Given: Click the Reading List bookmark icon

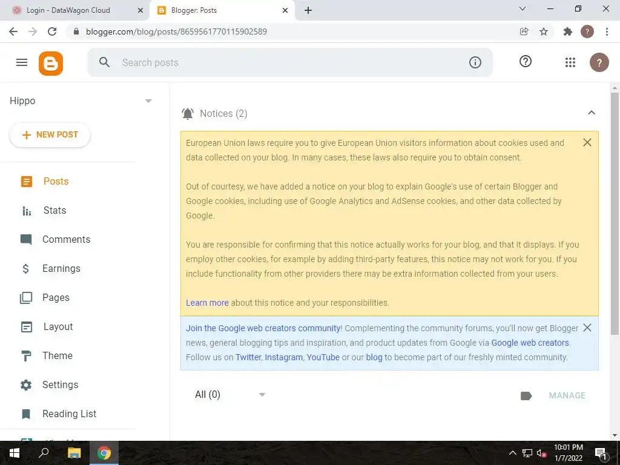Looking at the screenshot, I should coord(26,414).
